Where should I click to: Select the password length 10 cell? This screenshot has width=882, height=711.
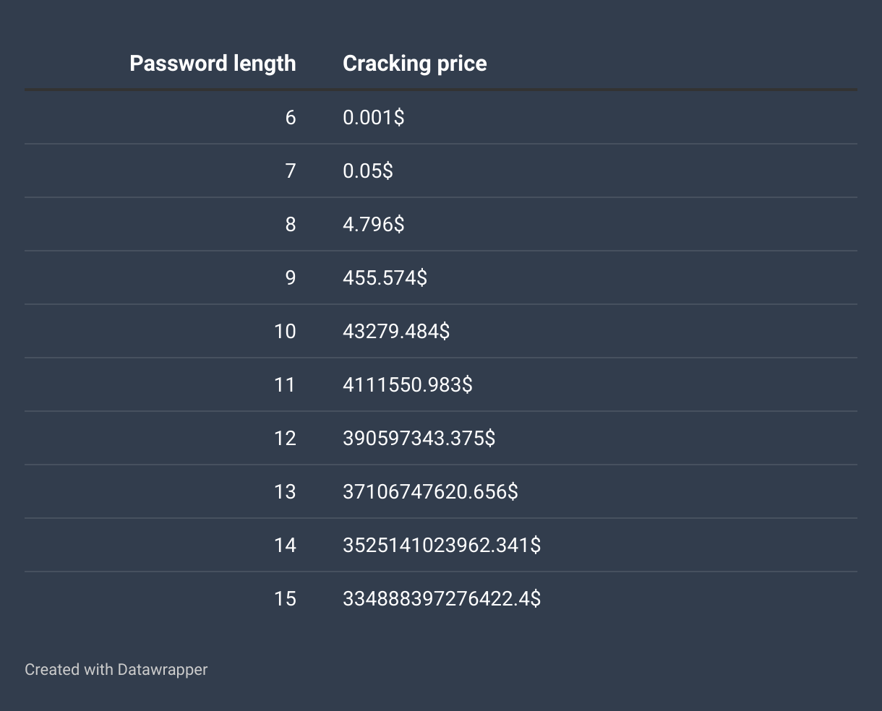point(285,331)
